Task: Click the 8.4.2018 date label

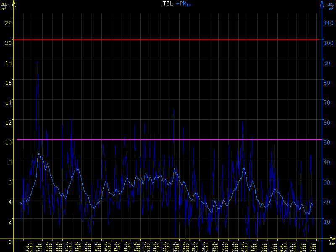Action: click(x=29, y=247)
